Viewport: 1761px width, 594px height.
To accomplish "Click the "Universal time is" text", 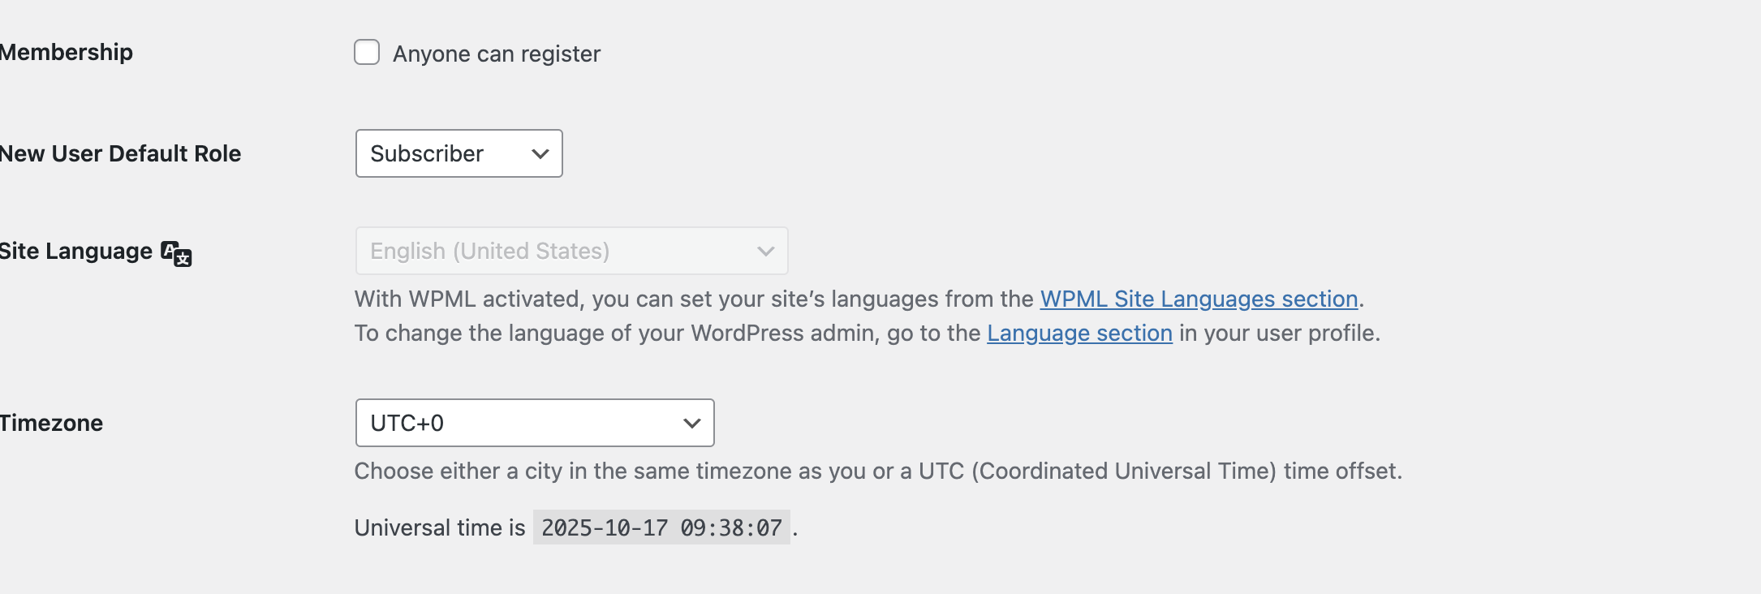I will [440, 527].
